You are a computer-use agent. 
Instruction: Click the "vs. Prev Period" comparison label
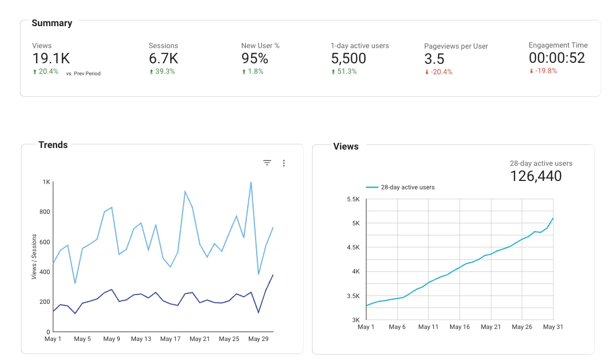(x=83, y=74)
